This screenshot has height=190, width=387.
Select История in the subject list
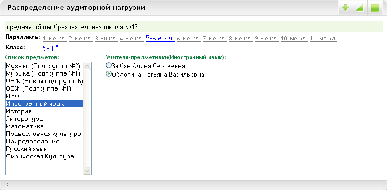44,111
